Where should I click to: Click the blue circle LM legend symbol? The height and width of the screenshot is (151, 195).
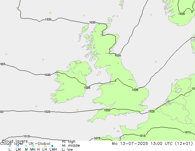coord(18,146)
